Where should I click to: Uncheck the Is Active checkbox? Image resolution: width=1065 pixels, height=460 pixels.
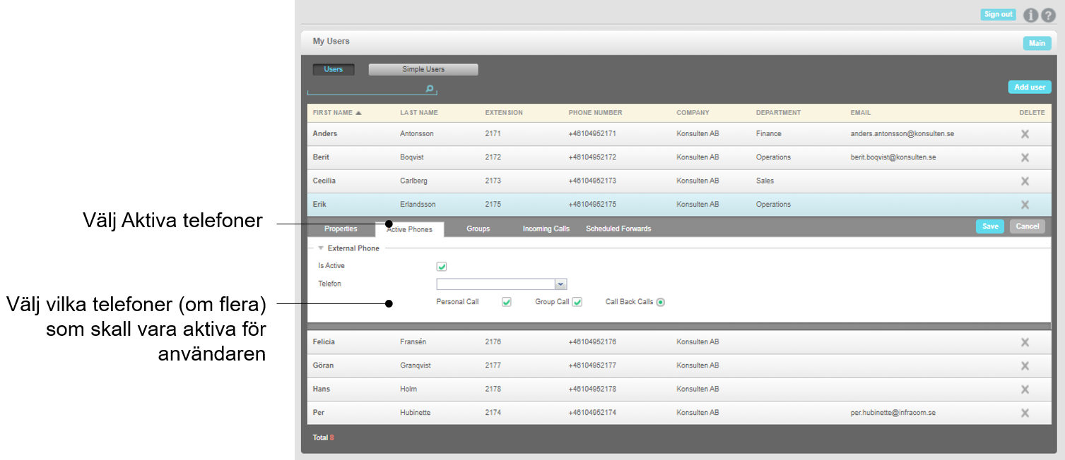[442, 267]
